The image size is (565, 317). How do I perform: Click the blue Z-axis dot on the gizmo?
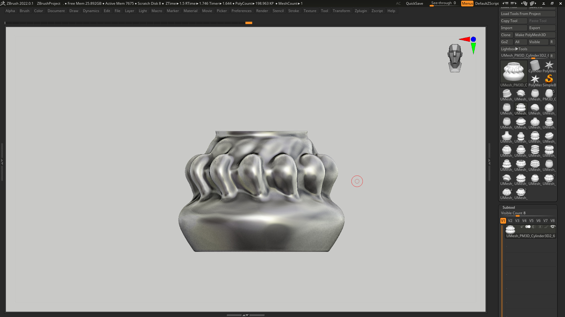click(473, 39)
